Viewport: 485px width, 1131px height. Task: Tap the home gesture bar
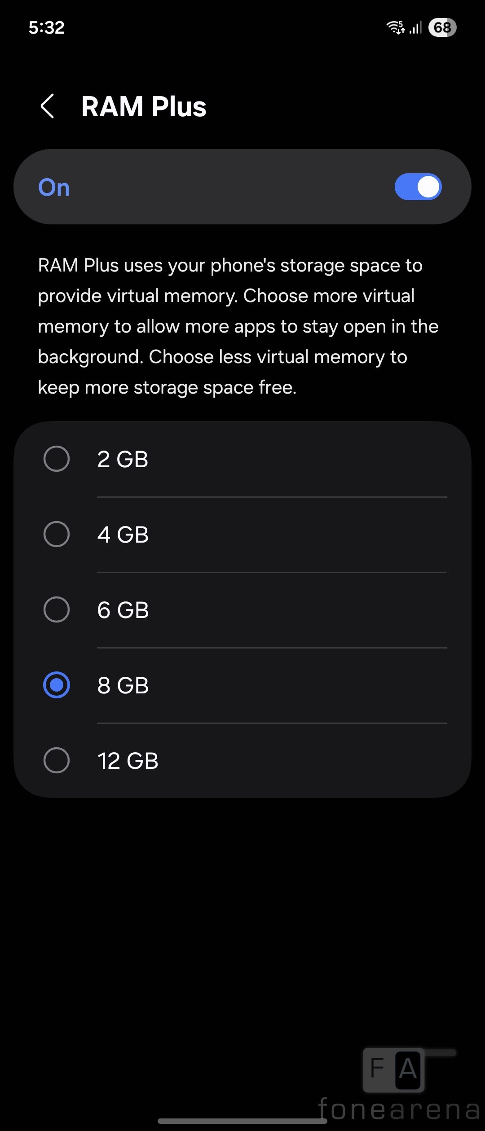(242, 1121)
